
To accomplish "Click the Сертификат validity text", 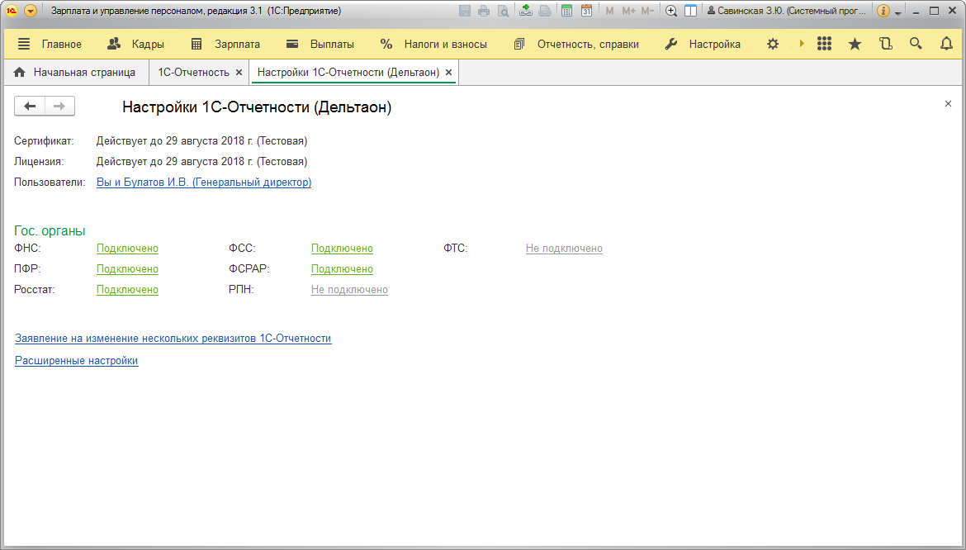I will 201,141.
